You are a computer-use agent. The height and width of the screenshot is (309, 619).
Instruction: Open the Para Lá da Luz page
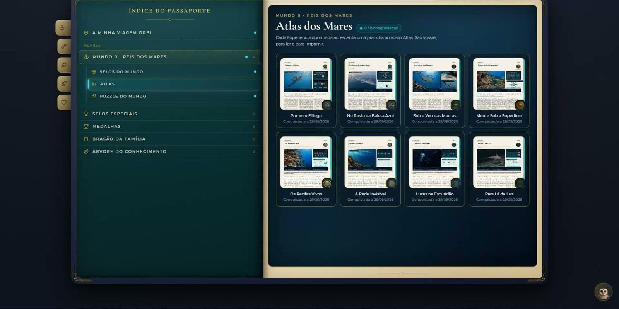499,169
